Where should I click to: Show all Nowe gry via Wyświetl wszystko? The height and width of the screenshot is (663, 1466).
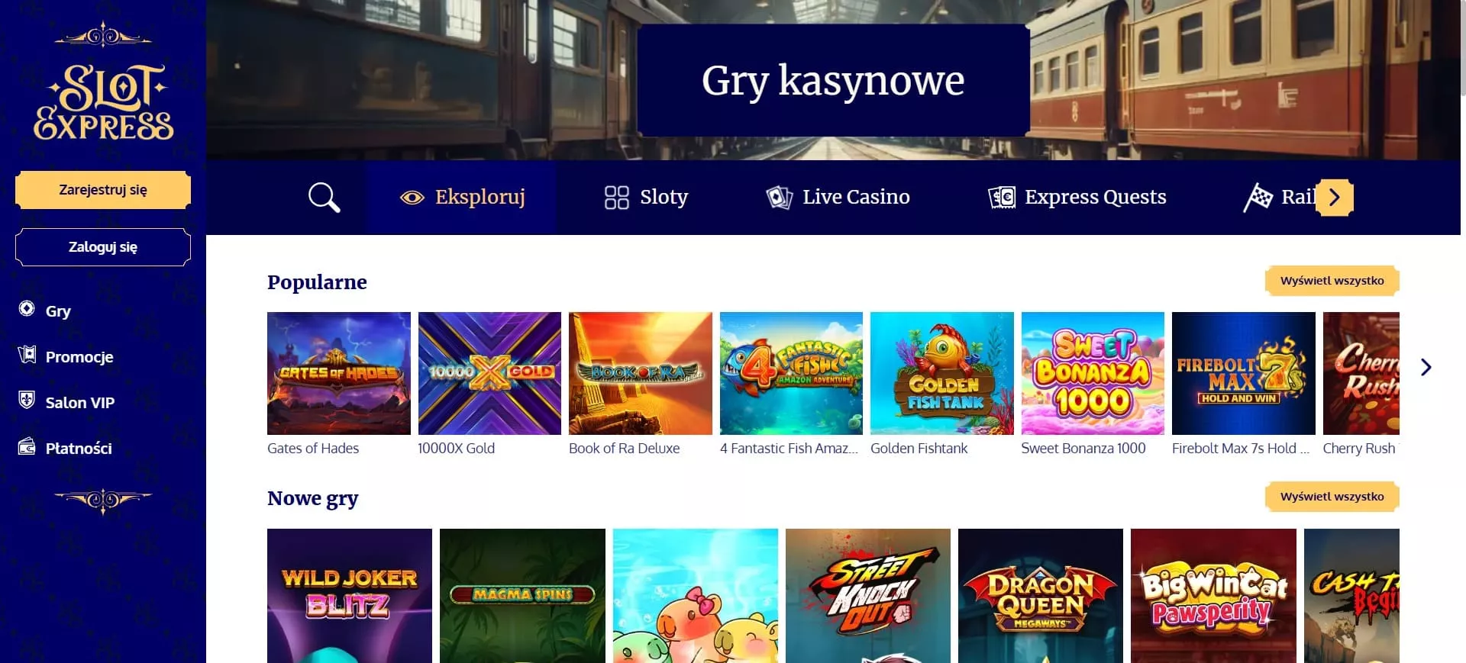pyautogui.click(x=1332, y=497)
